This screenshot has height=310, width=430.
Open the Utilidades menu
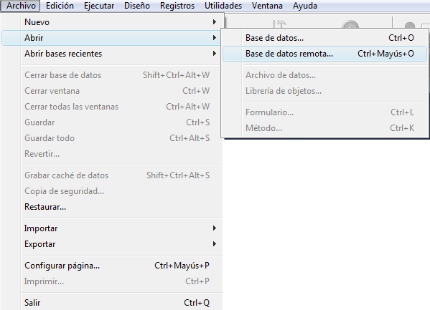(223, 6)
